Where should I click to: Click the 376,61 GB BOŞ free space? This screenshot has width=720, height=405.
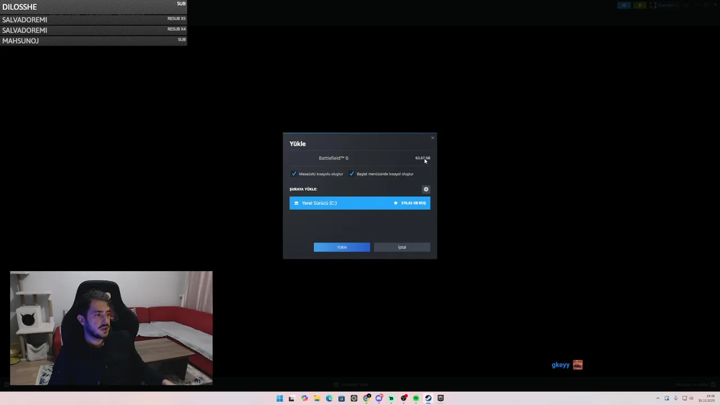(x=413, y=203)
